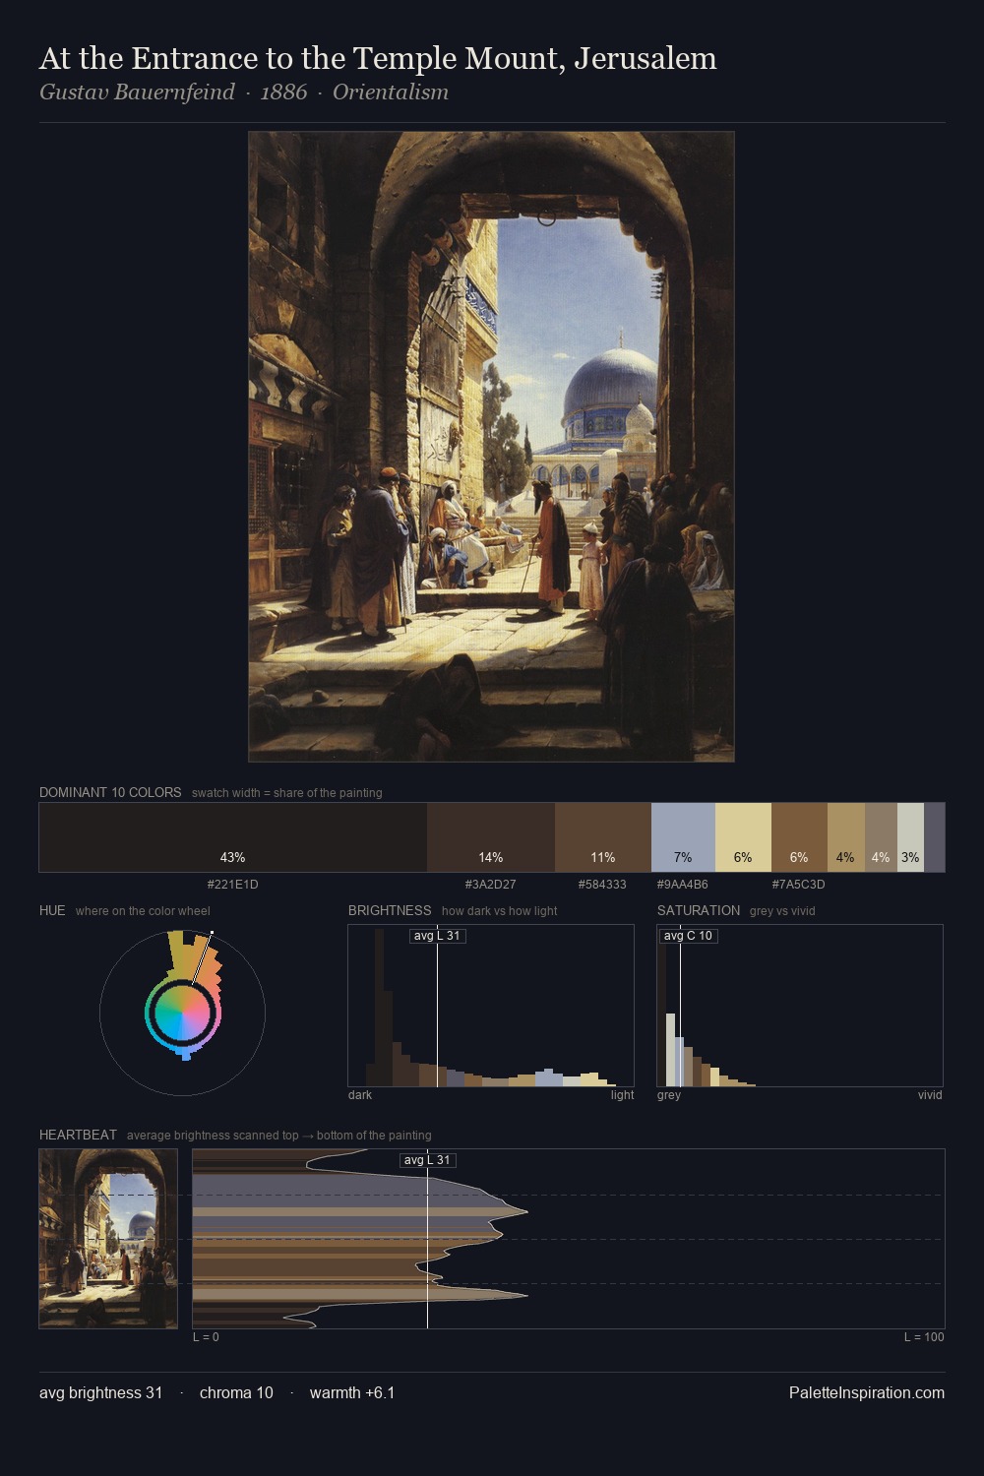
Task: Click the brightness histogram chart
Action: (x=491, y=1006)
